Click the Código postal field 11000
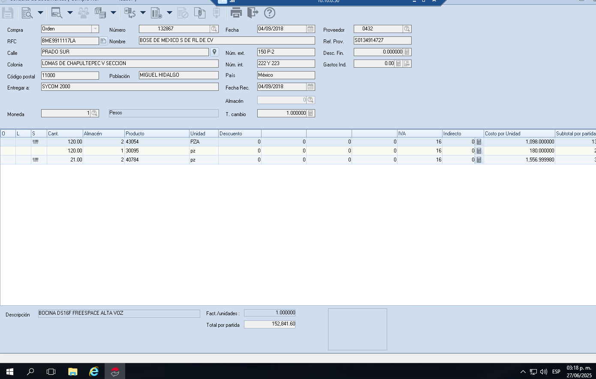The height and width of the screenshot is (379, 596). [70, 75]
